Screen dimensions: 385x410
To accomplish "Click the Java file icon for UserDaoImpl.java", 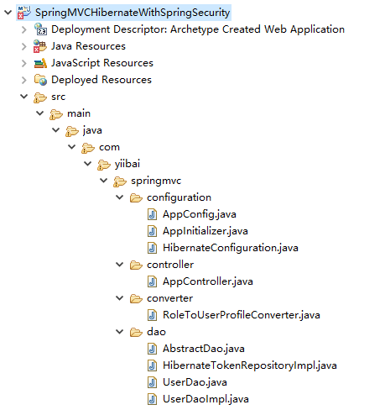I will pyautogui.click(x=152, y=399).
